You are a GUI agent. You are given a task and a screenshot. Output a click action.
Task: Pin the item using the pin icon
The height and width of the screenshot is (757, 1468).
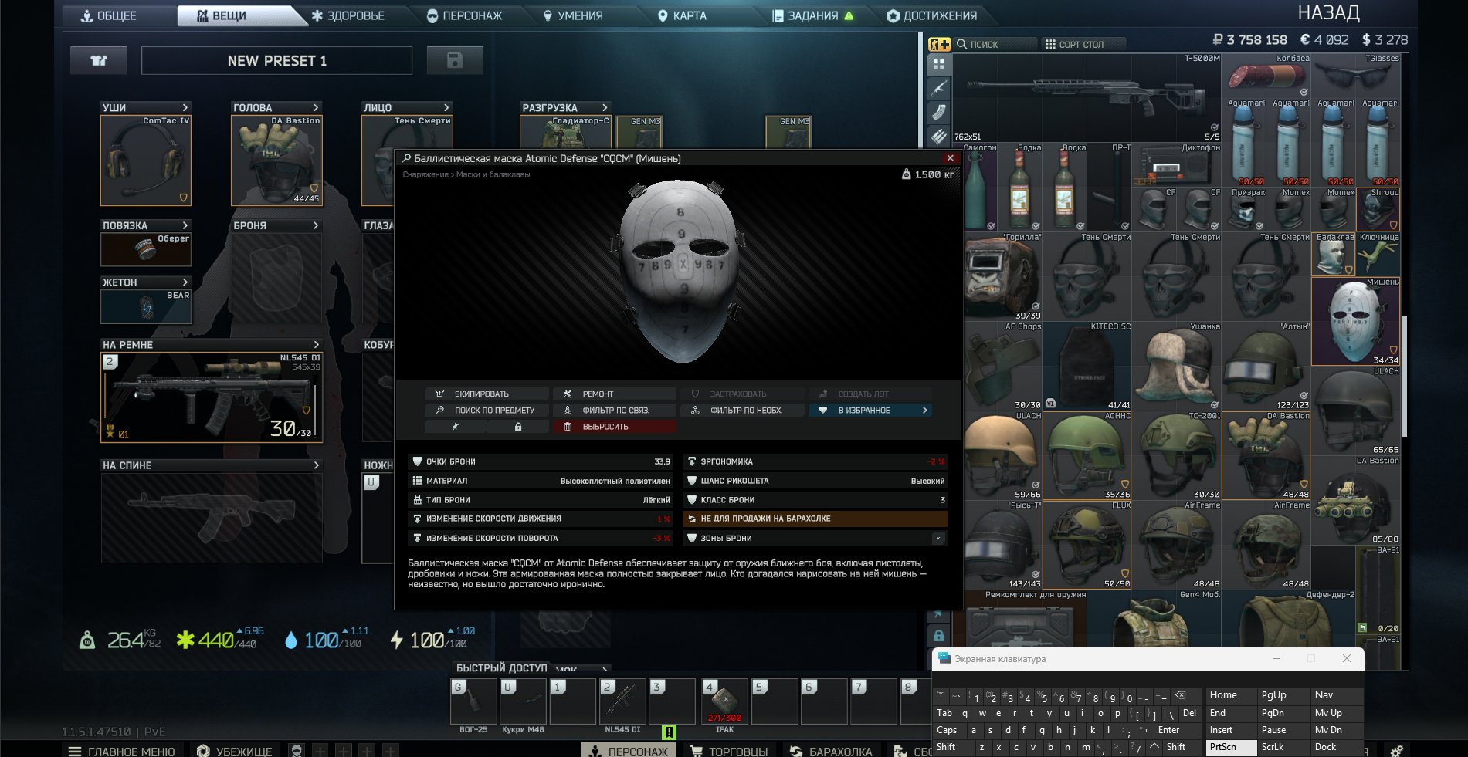tap(455, 427)
